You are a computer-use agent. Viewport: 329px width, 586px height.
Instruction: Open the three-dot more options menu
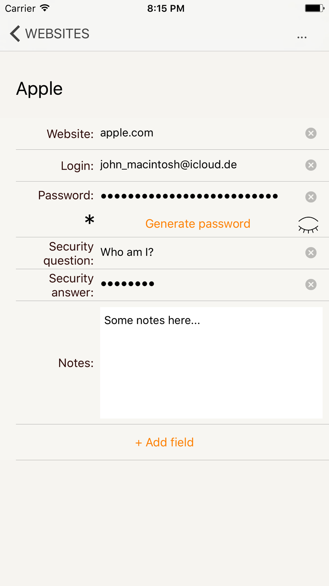[x=302, y=38]
